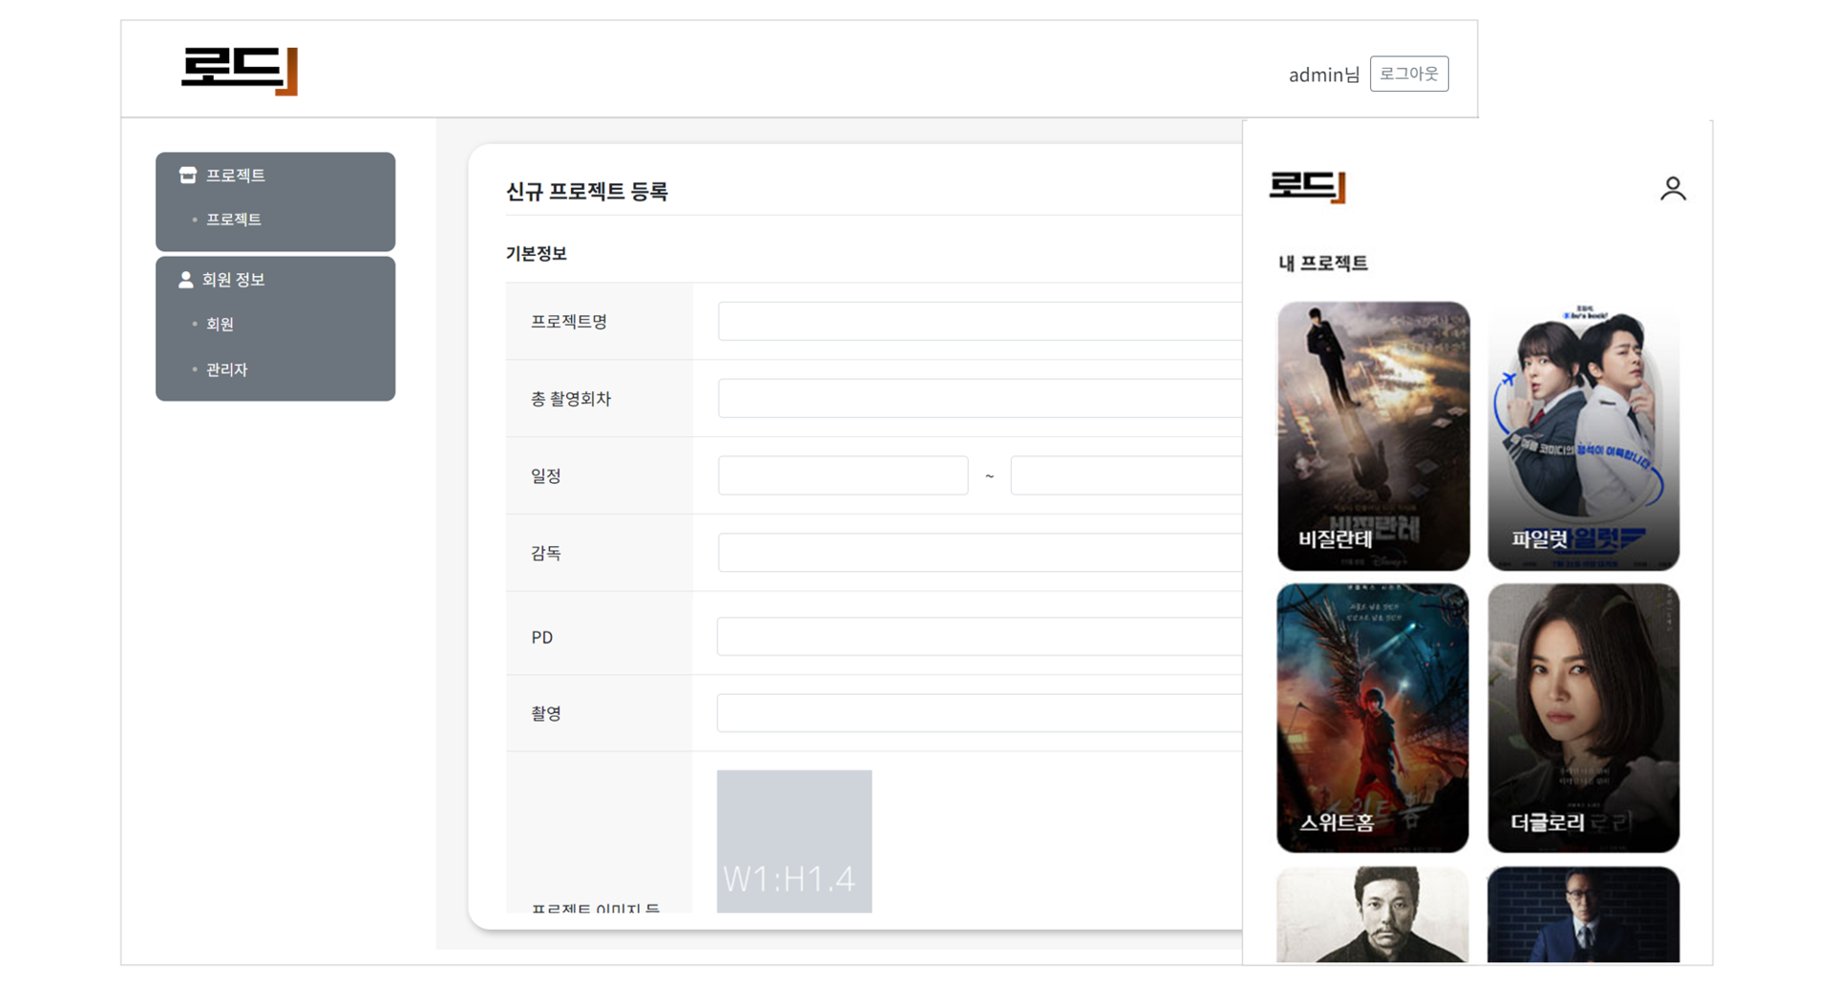Click the 기본정보 section label
The height and width of the screenshot is (990, 1833).
[536, 254]
